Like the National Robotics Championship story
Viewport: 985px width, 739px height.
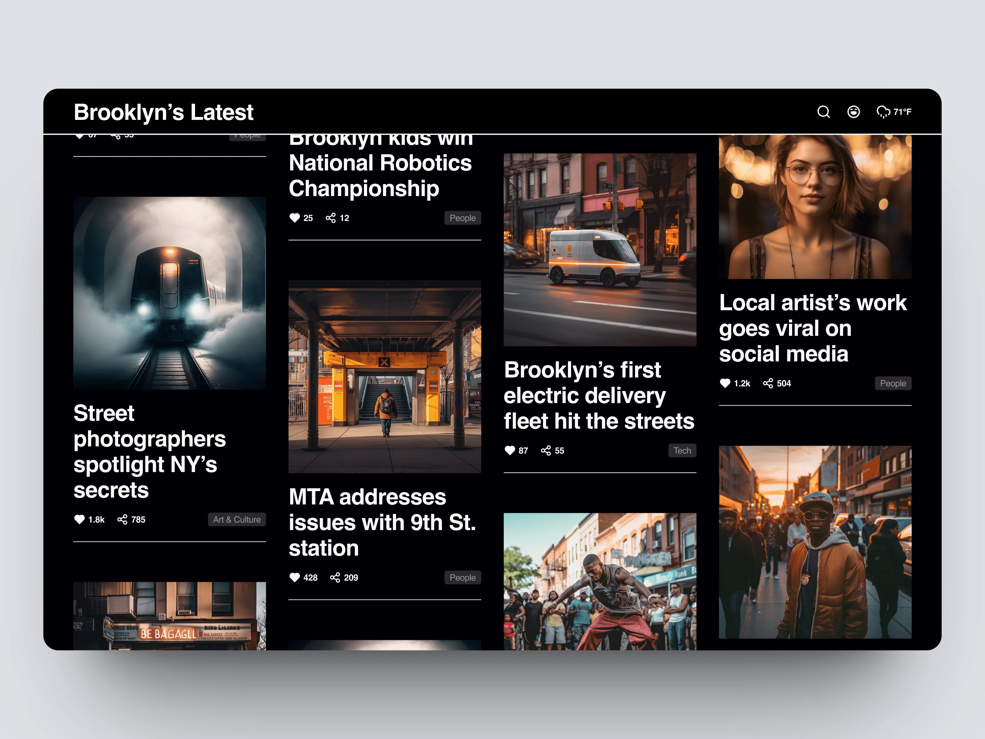(x=294, y=218)
